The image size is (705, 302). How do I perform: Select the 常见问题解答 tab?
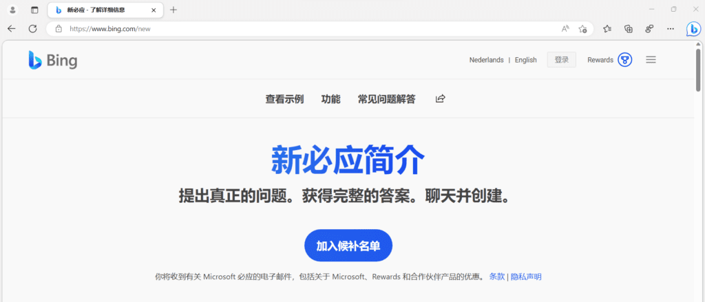click(387, 99)
